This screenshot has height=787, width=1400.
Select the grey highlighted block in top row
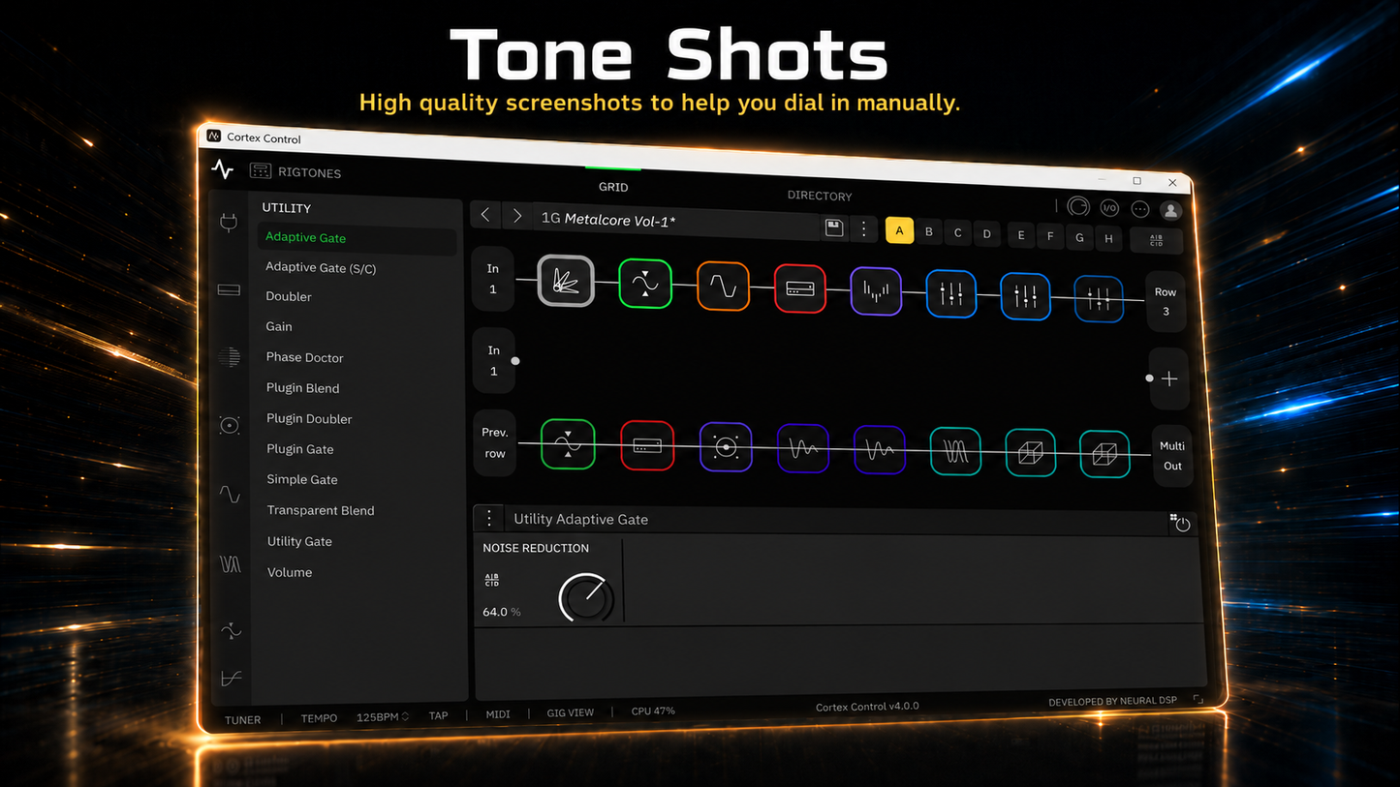tap(566, 281)
